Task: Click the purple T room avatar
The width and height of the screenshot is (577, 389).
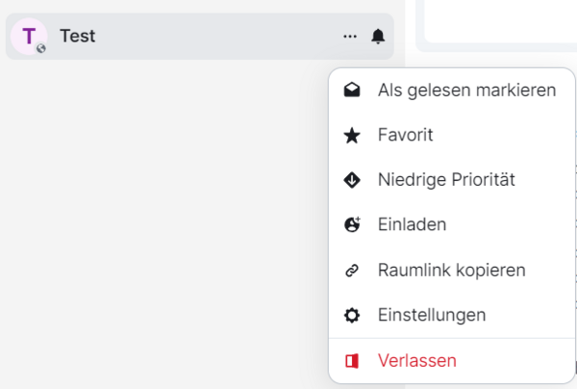Action: click(x=28, y=36)
